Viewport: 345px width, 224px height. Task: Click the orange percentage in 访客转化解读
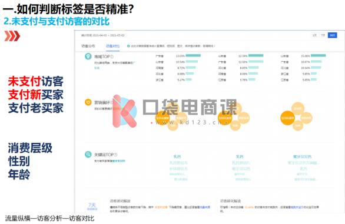coord(249,207)
